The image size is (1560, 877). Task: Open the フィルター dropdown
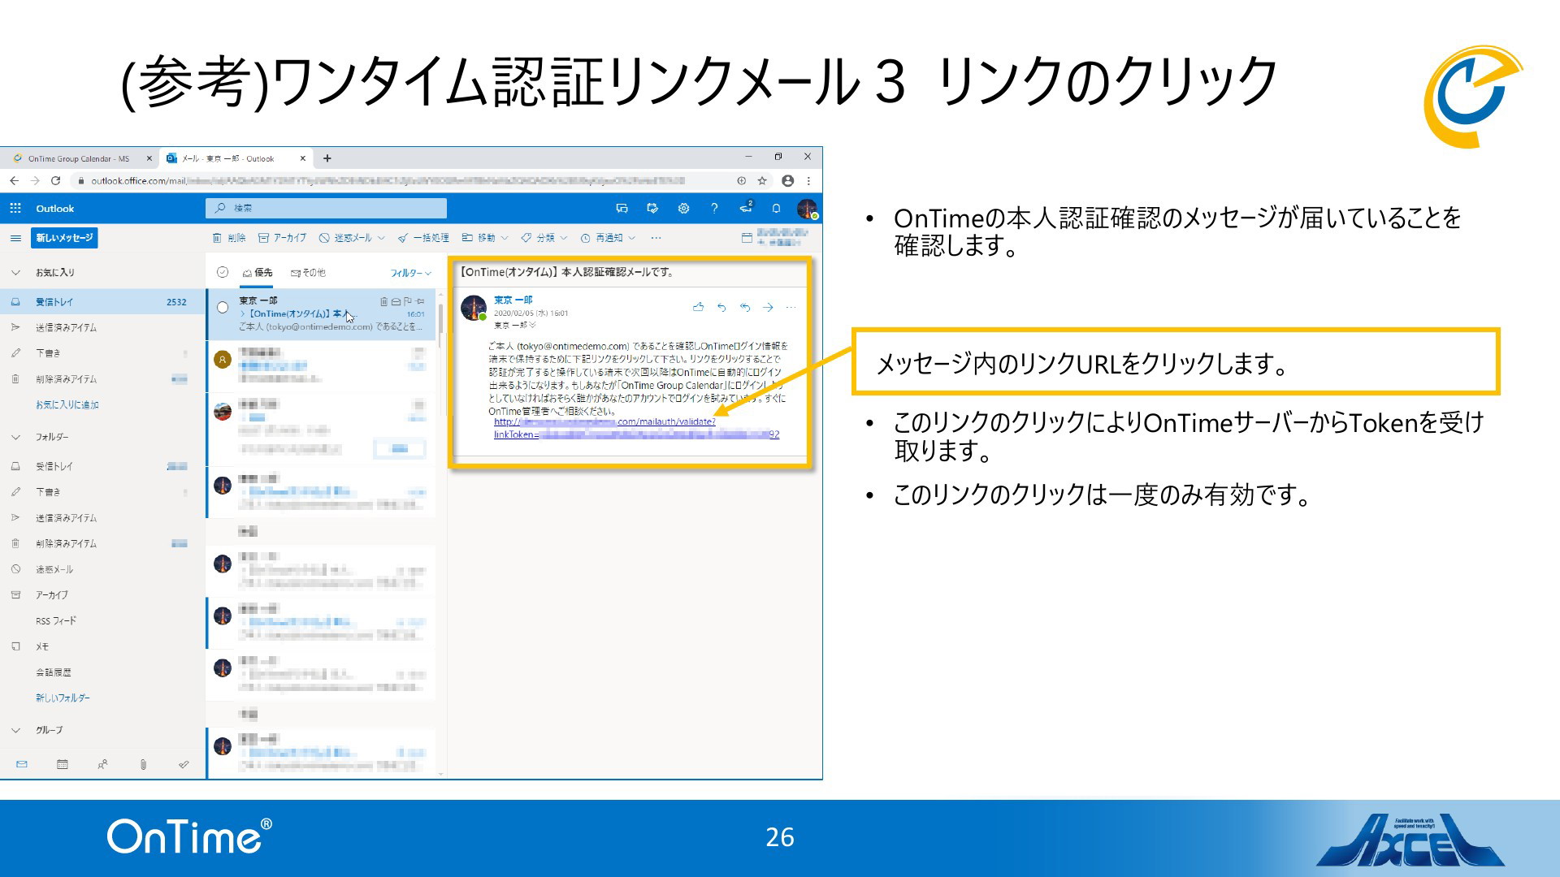pyautogui.click(x=410, y=273)
